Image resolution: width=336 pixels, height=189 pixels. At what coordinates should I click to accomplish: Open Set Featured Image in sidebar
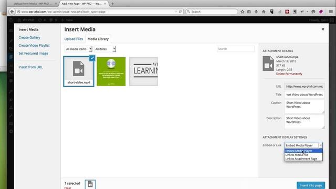pos(33,54)
